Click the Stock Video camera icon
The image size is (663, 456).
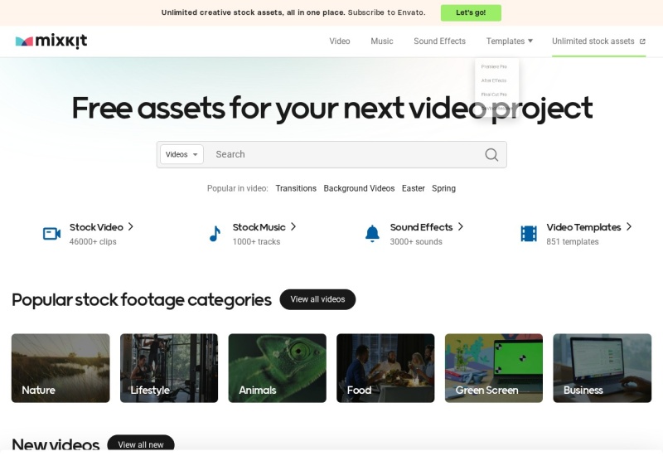click(x=52, y=234)
